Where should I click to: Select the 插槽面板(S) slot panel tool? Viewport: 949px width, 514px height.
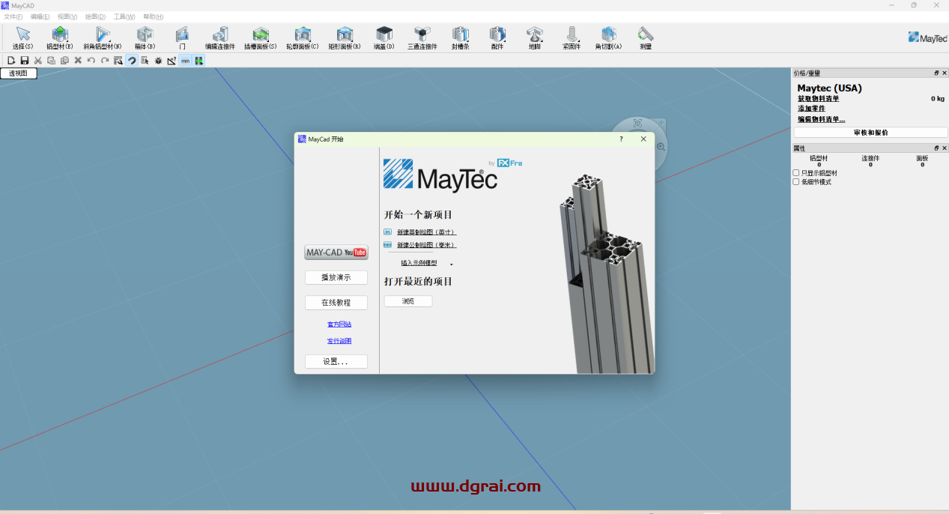coord(261,37)
